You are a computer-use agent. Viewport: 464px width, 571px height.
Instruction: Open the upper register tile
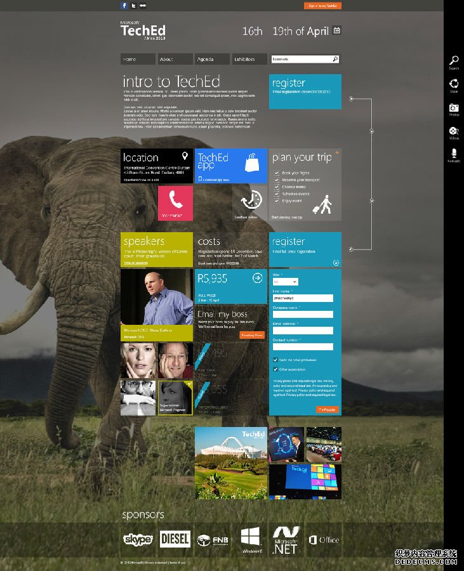click(305, 91)
